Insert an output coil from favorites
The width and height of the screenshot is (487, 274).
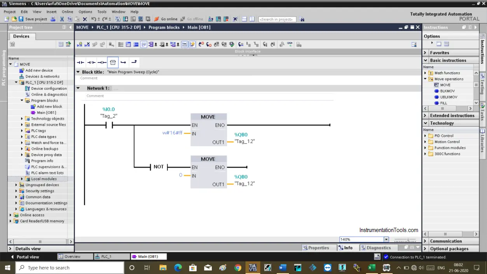[102, 62]
